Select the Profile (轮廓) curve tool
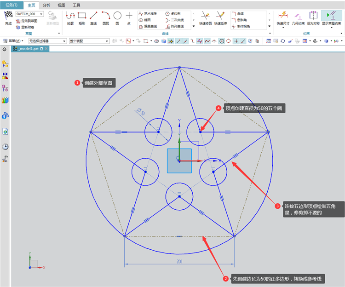The image size is (345, 287). click(x=70, y=18)
